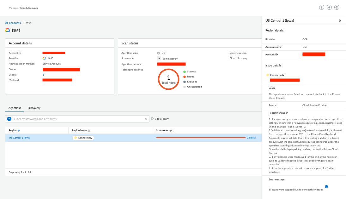Select the Agentless tab
This screenshot has width=346, height=199.
point(15,108)
